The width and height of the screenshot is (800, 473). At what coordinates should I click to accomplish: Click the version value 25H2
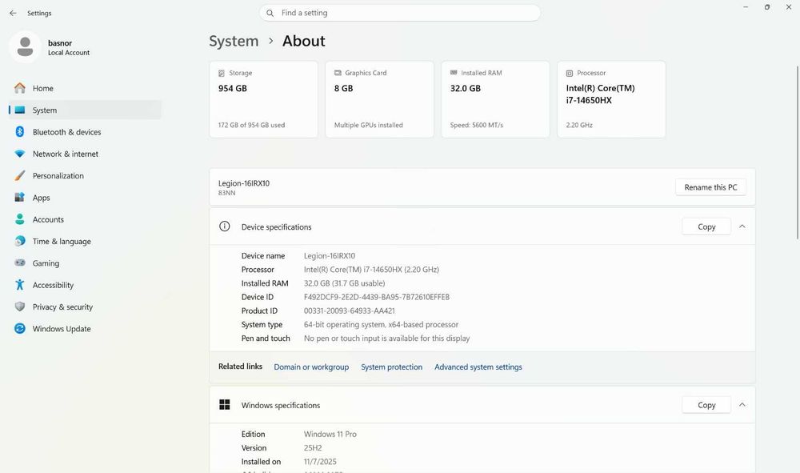pyautogui.click(x=313, y=448)
